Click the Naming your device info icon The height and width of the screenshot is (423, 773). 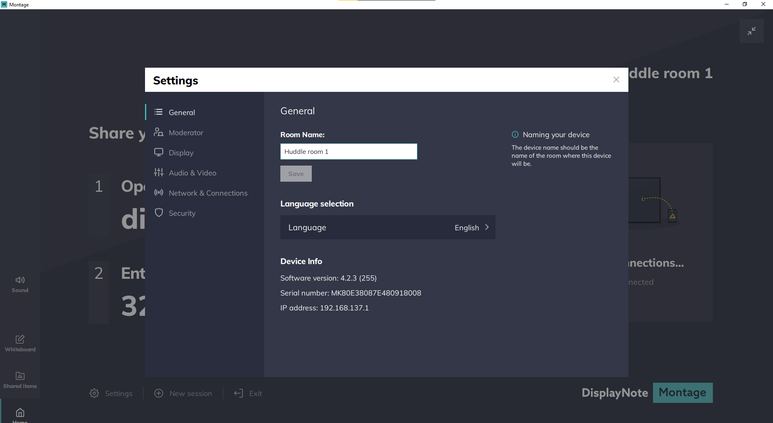point(515,135)
